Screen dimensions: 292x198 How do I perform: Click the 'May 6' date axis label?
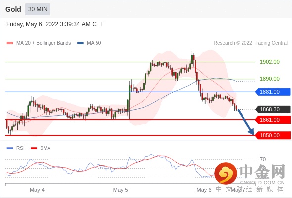(x=204, y=190)
